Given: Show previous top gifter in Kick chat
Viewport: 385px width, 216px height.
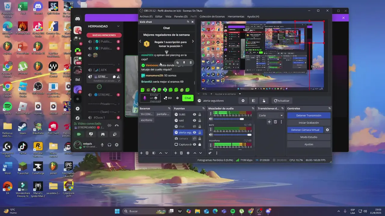Looking at the screenshot, I should 140,41.
